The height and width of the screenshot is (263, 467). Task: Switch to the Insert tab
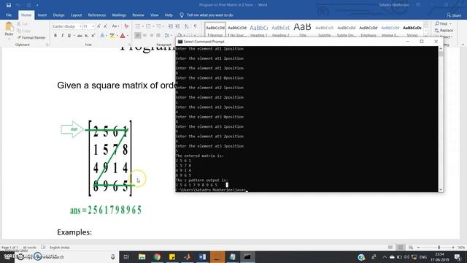click(42, 15)
